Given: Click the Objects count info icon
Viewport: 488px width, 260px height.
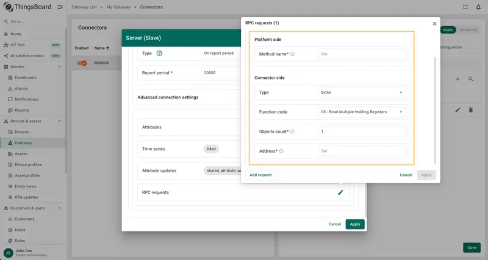Looking at the screenshot, I should click(292, 132).
